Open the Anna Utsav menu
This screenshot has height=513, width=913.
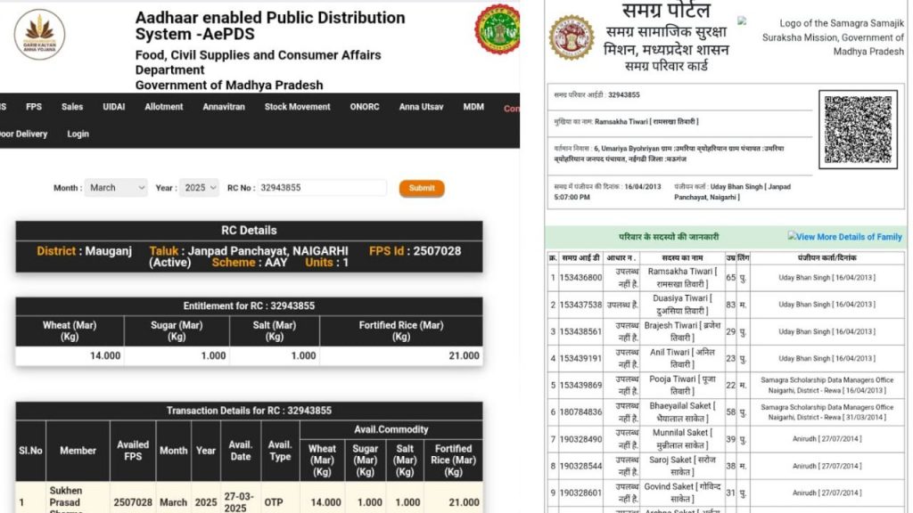[421, 107]
